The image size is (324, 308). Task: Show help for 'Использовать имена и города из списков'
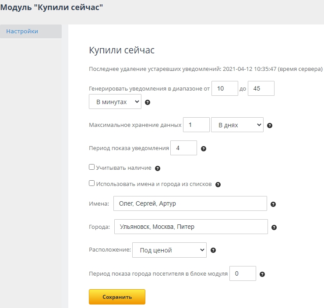[218, 185]
